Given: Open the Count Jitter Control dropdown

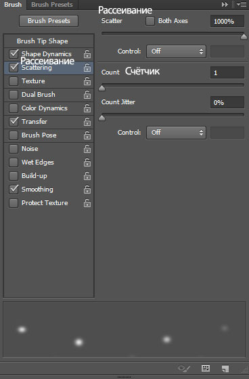Looking at the screenshot, I should [x=176, y=133].
